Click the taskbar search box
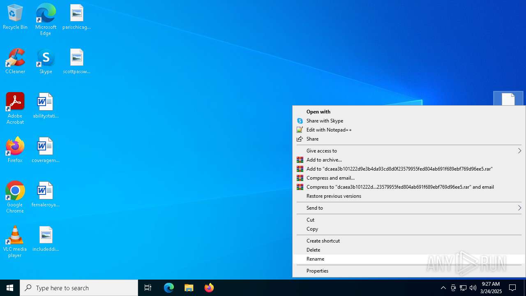Viewport: 526px width, 296px height. 79,288
